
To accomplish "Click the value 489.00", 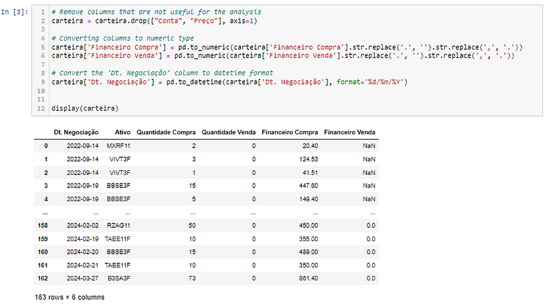I will 309,252.
